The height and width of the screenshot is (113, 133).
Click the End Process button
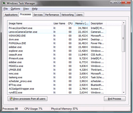pyautogui.click(x=115, y=99)
